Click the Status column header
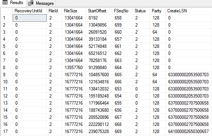This screenshot has height=136, width=212. point(141,11)
